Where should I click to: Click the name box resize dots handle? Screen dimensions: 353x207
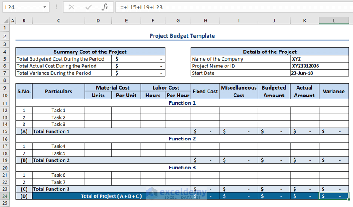(56, 7)
